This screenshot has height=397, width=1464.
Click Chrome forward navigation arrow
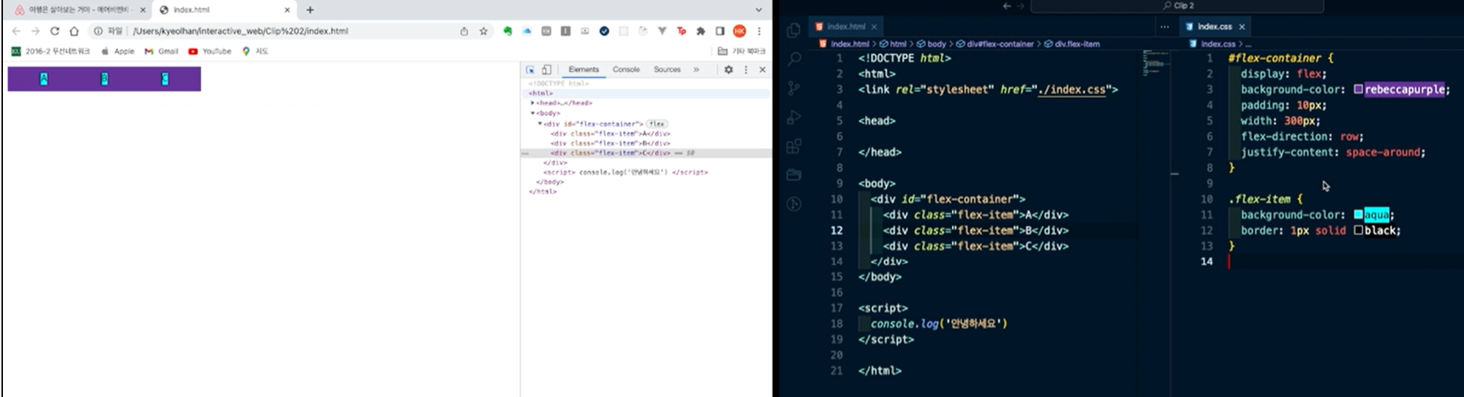(35, 31)
